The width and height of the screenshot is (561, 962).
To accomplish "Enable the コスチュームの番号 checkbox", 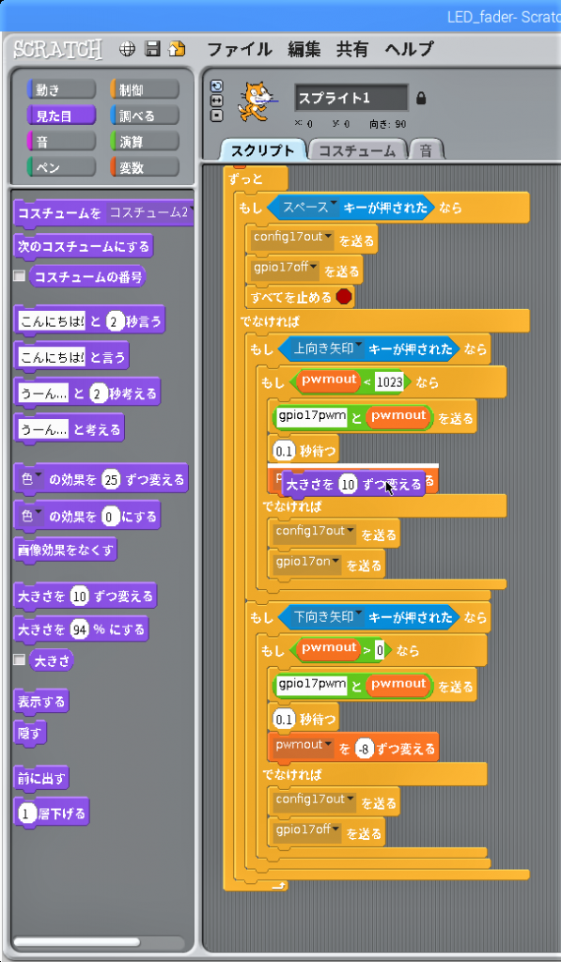I will (x=20, y=276).
